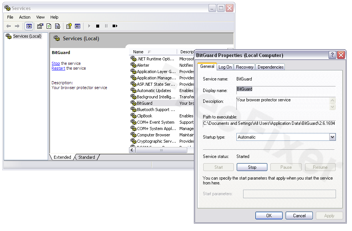Viewport: 352px width, 231px height.
Task: Open the Help menu
Action: (54, 17)
